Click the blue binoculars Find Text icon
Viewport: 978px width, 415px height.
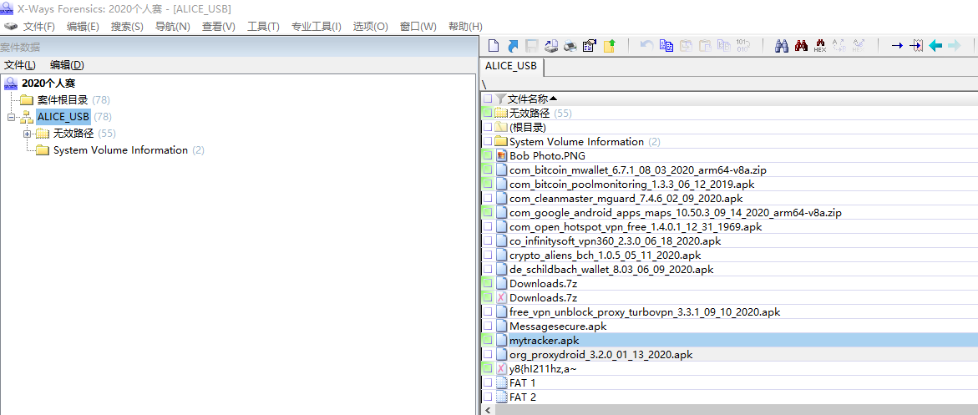[x=782, y=46]
